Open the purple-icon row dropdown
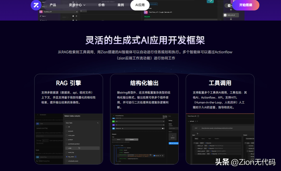This screenshot has width=281, height=171. pos(163,125)
